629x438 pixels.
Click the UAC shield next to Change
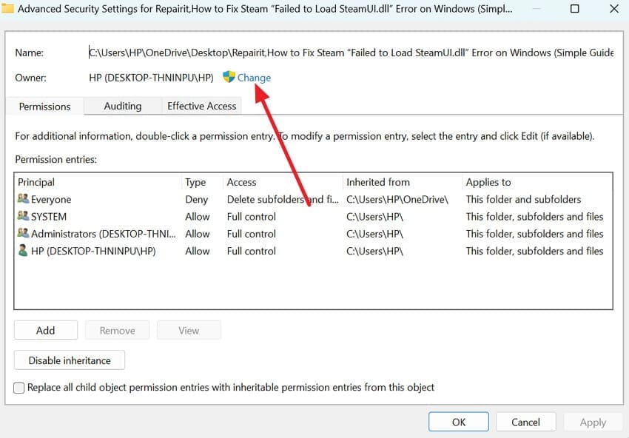pos(229,77)
